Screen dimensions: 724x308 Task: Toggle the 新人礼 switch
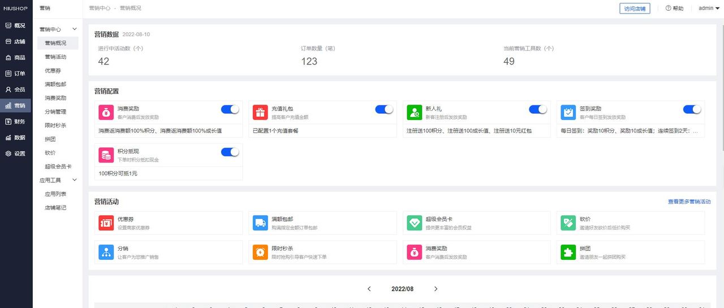[538, 109]
